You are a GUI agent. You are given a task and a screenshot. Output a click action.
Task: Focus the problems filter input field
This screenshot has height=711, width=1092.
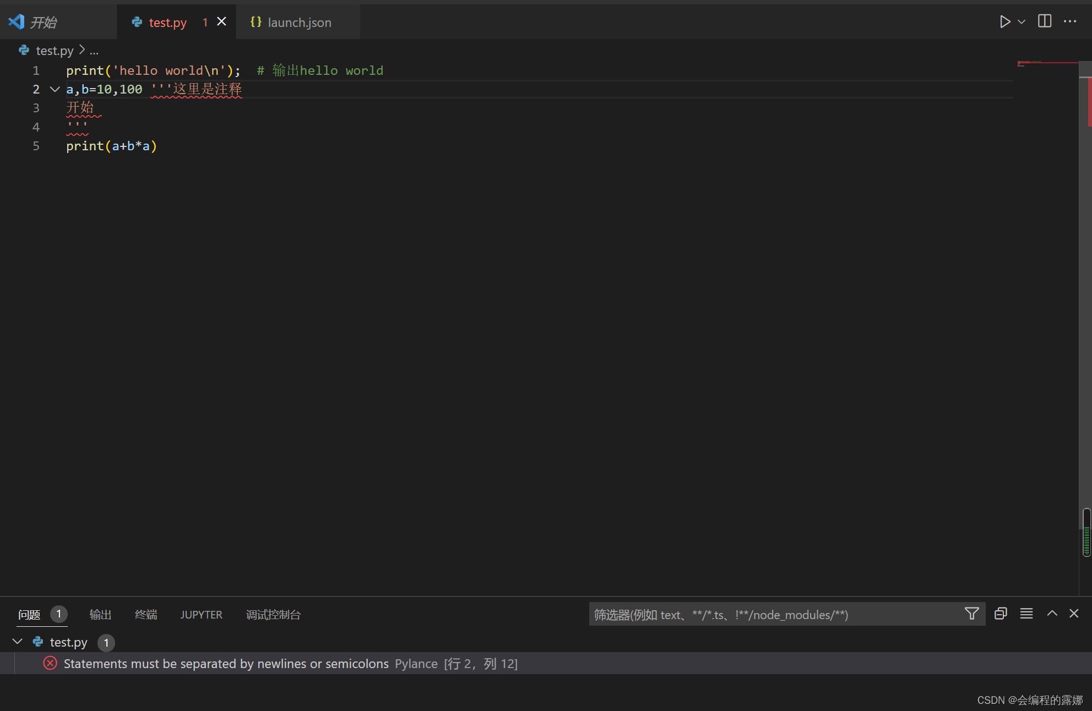pyautogui.click(x=771, y=614)
